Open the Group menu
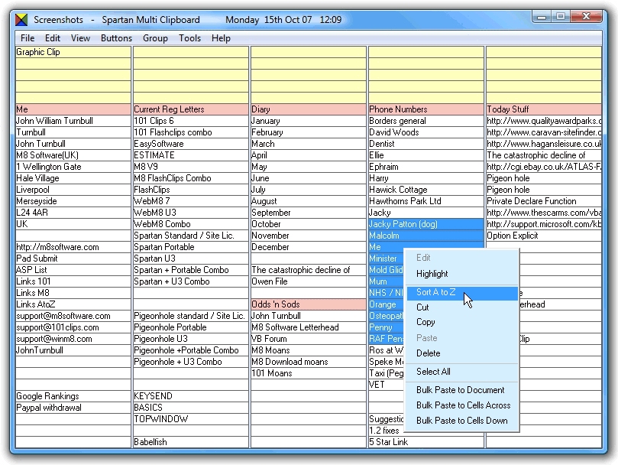This screenshot has height=465, width=618. pyautogui.click(x=155, y=38)
